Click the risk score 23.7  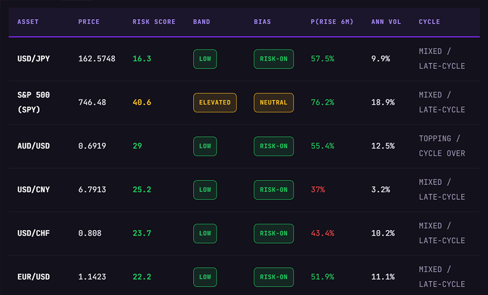pyautogui.click(x=142, y=233)
